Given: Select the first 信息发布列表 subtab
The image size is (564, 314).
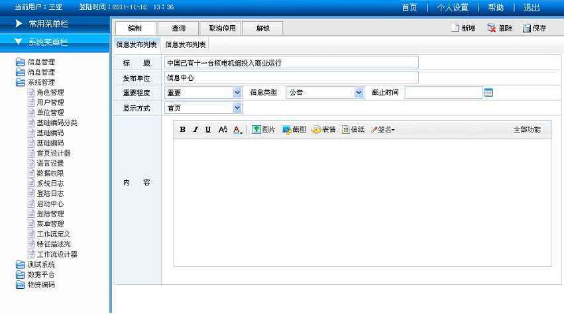Looking at the screenshot, I should coord(137,44).
